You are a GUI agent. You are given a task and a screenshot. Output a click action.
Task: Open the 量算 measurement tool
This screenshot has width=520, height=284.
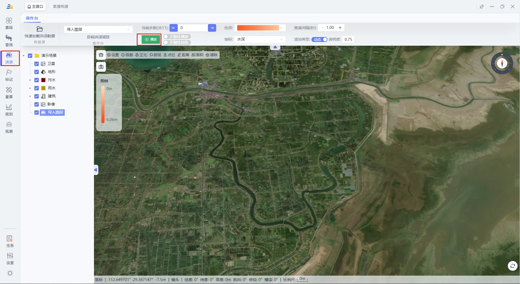click(9, 93)
